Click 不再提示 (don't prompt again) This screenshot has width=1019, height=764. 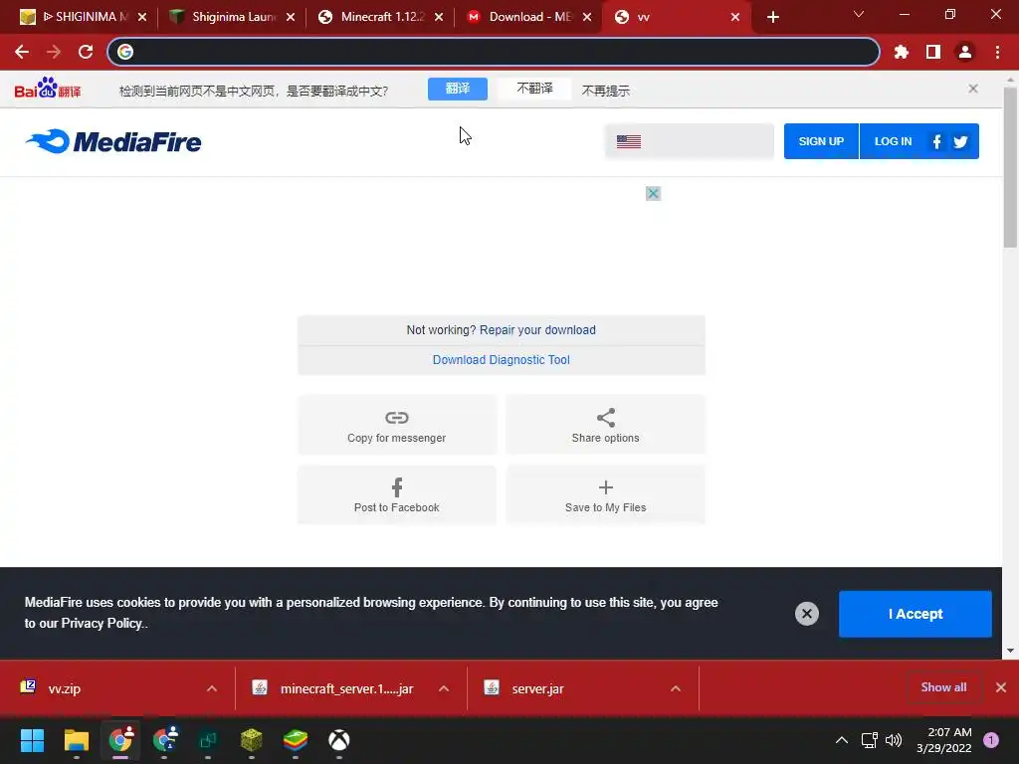coord(606,91)
